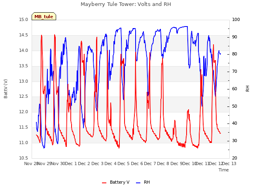The width and height of the screenshot is (253, 190).
Task: Click the Dec 7 date tick
Action: [150, 163]
